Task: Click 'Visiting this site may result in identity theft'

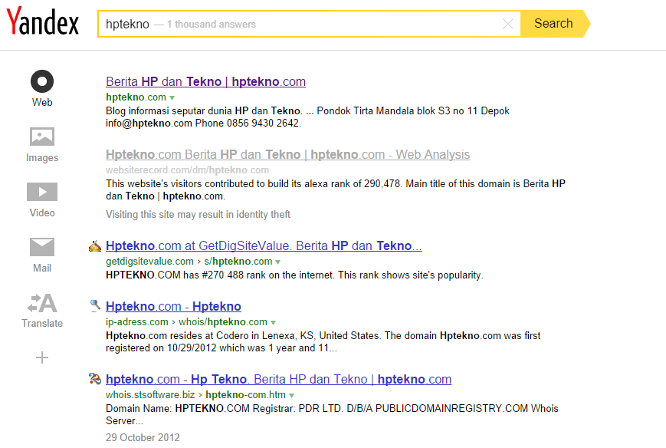Action: 198,214
